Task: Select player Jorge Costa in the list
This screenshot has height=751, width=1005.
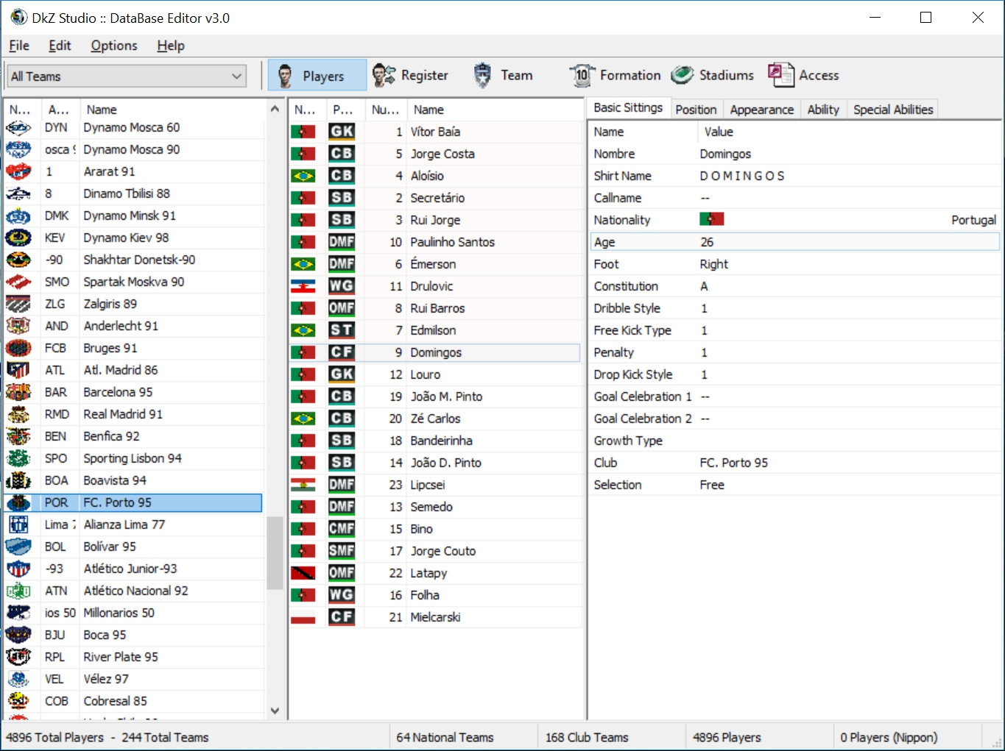Action: [435, 154]
